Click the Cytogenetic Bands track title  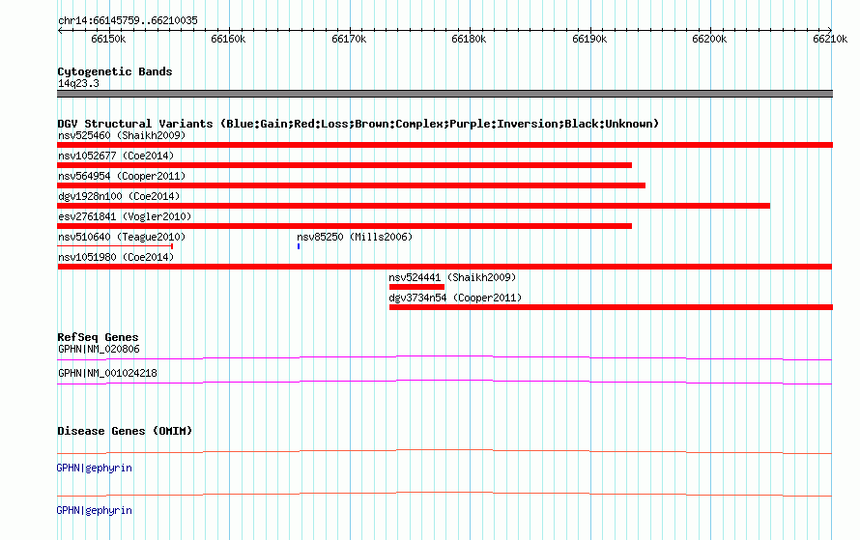click(115, 71)
